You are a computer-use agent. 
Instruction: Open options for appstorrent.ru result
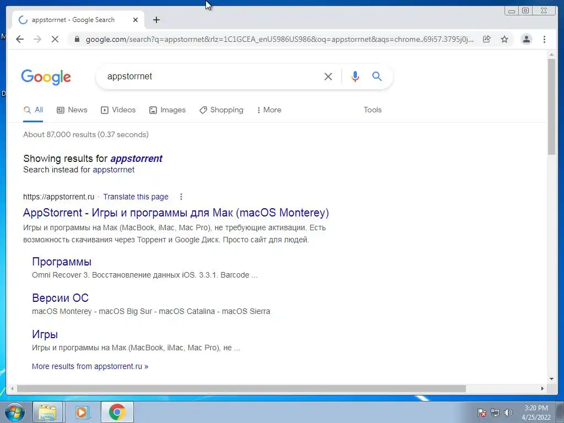[181, 197]
